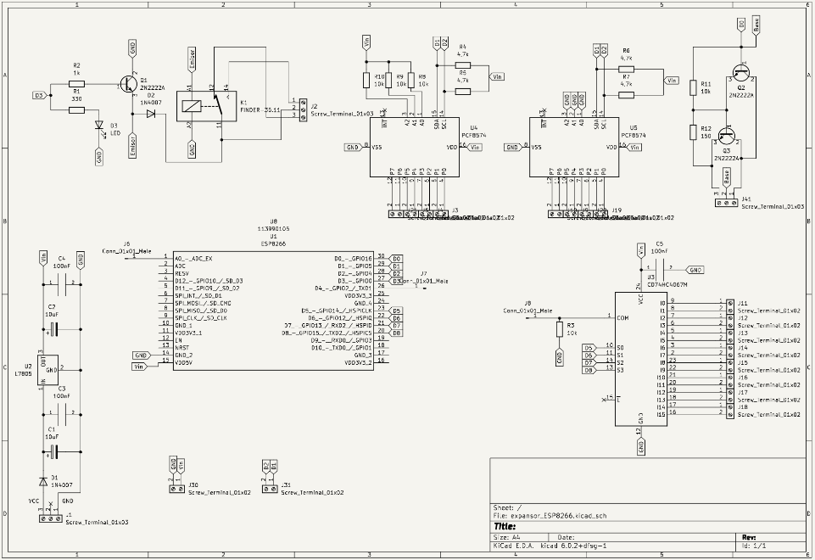
Task: Select the U4 PCF8574 chip body
Action: coord(415,147)
